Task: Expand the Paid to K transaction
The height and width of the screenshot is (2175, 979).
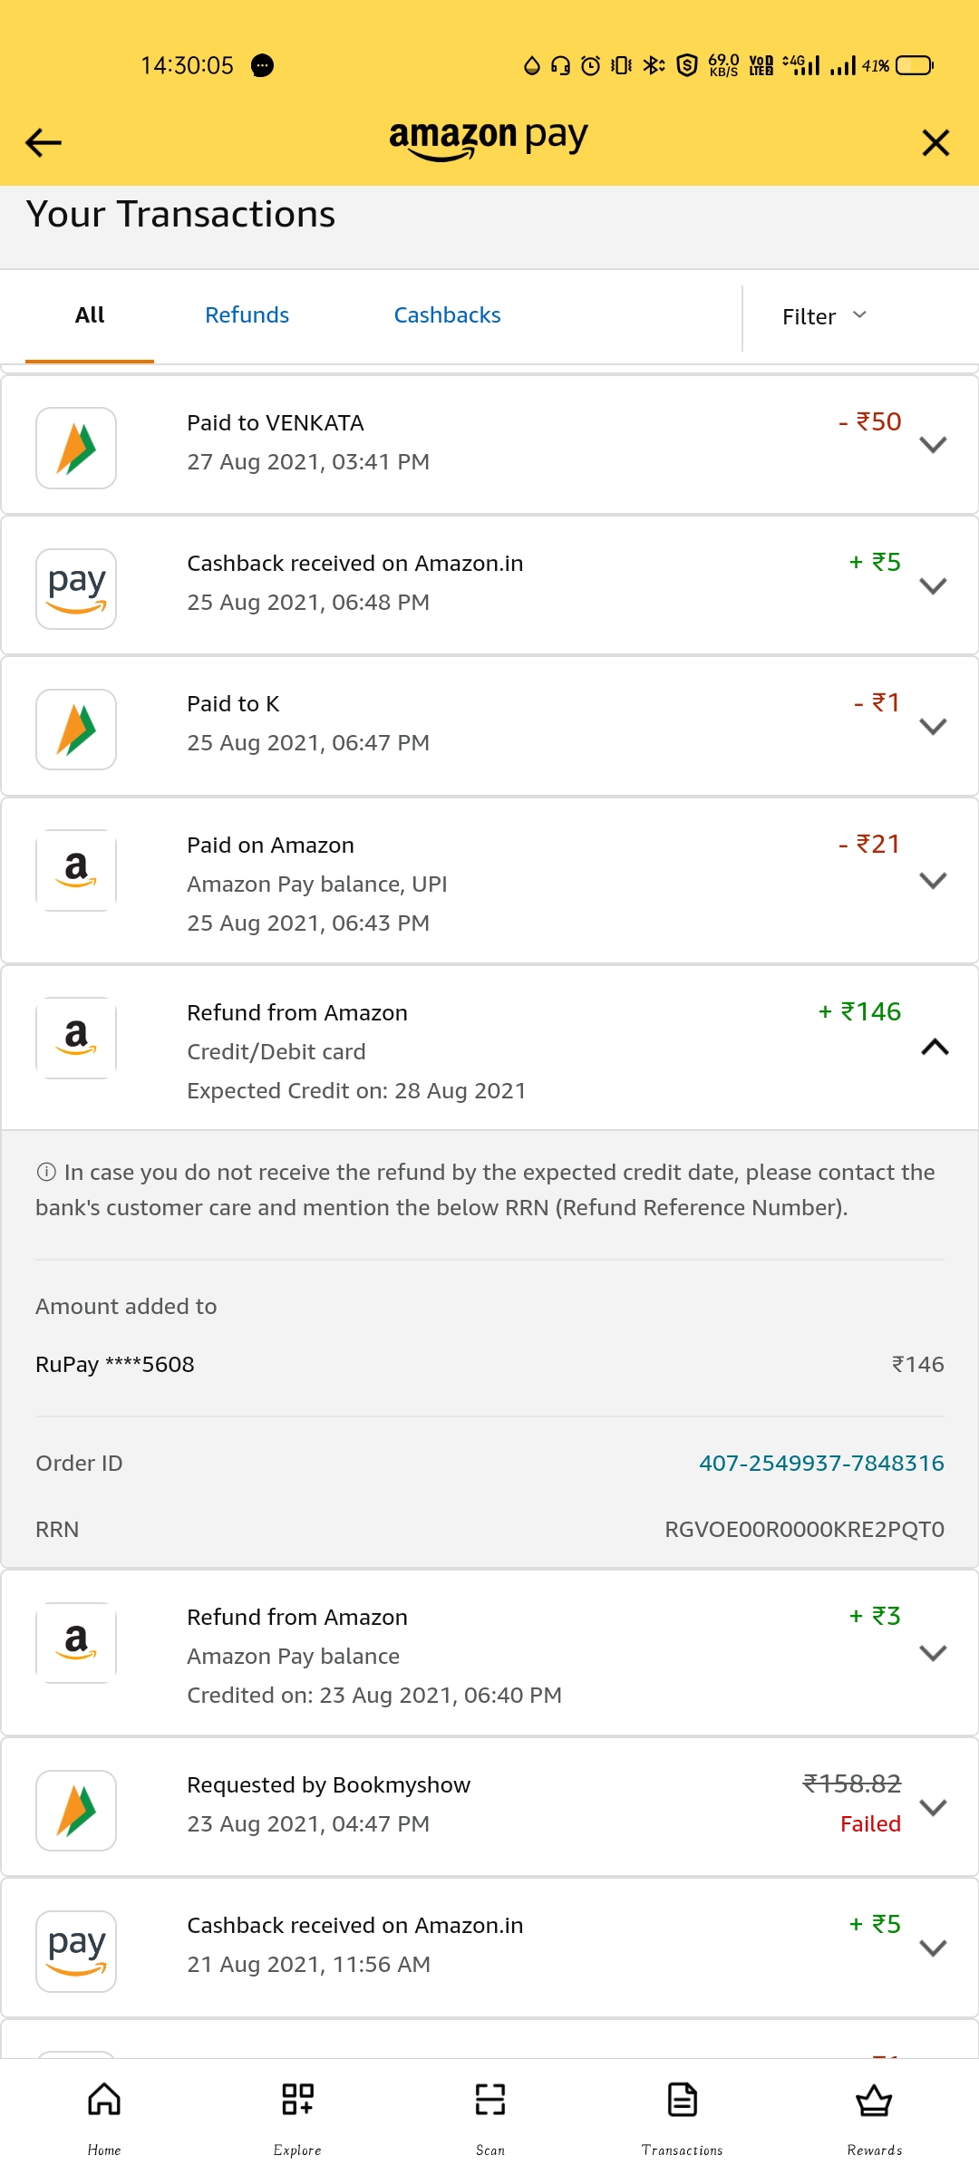Action: (933, 726)
